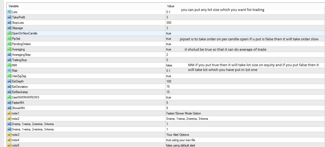Select the SlowerMA variable row

[18, 108]
